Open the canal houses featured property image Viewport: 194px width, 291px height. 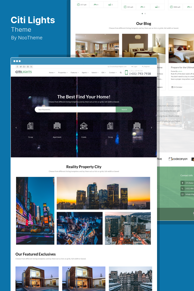pos(130,279)
